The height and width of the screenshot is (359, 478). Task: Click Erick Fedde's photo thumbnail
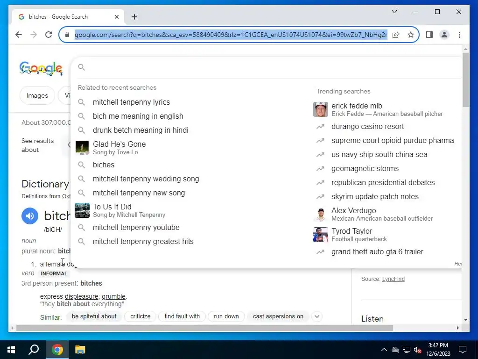[320, 109]
